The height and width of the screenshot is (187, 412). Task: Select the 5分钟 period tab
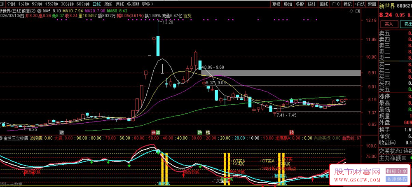37,4
